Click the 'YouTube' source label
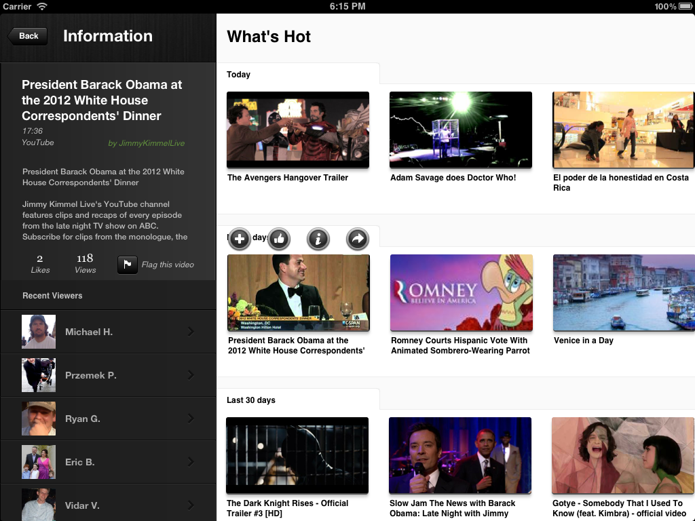Viewport: 695px width, 521px height. point(38,142)
